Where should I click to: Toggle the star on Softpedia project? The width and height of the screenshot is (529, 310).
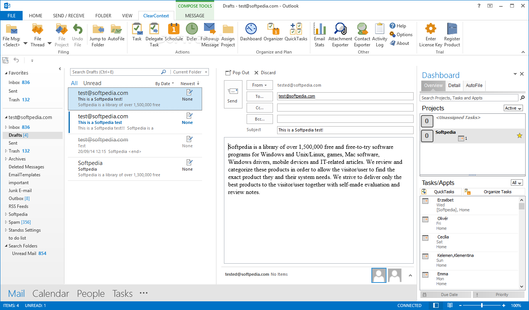coord(520,136)
